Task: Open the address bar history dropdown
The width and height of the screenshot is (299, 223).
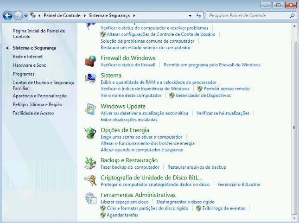Action: (x=190, y=16)
